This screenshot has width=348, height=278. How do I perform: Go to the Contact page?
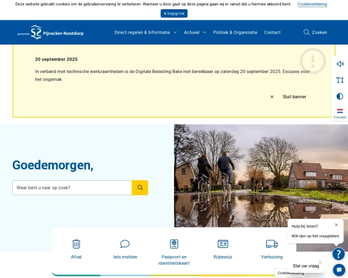click(272, 32)
